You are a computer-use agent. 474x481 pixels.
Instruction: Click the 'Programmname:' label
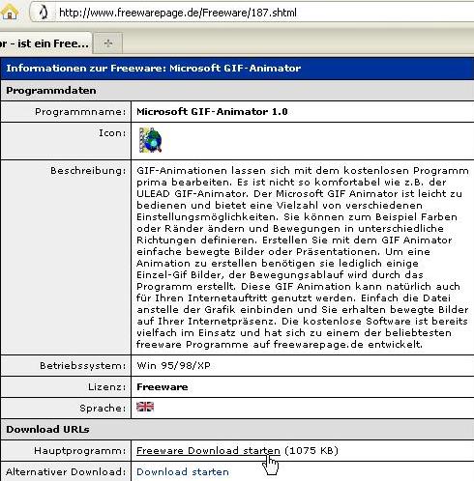click(x=80, y=112)
